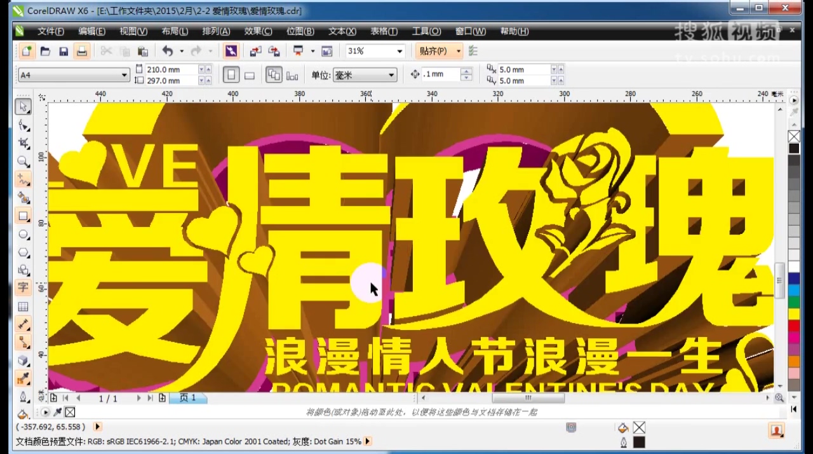Click the Print icon
Viewport: 813px width, 454px height.
[x=82, y=51]
